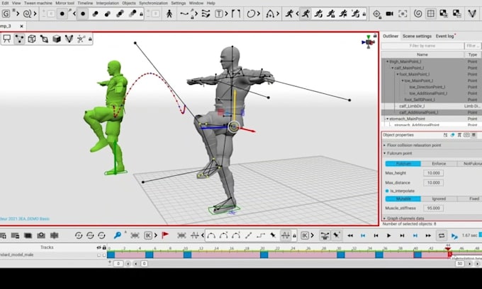Click the swirl icon near grid button

click(417, 14)
